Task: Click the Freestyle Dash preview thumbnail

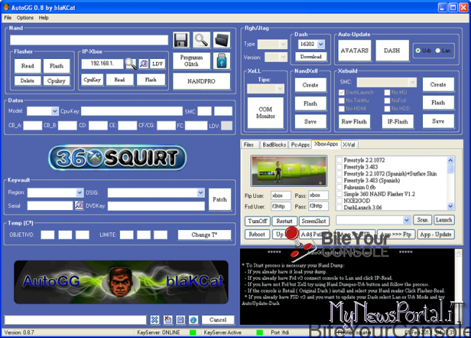Action: (288, 171)
